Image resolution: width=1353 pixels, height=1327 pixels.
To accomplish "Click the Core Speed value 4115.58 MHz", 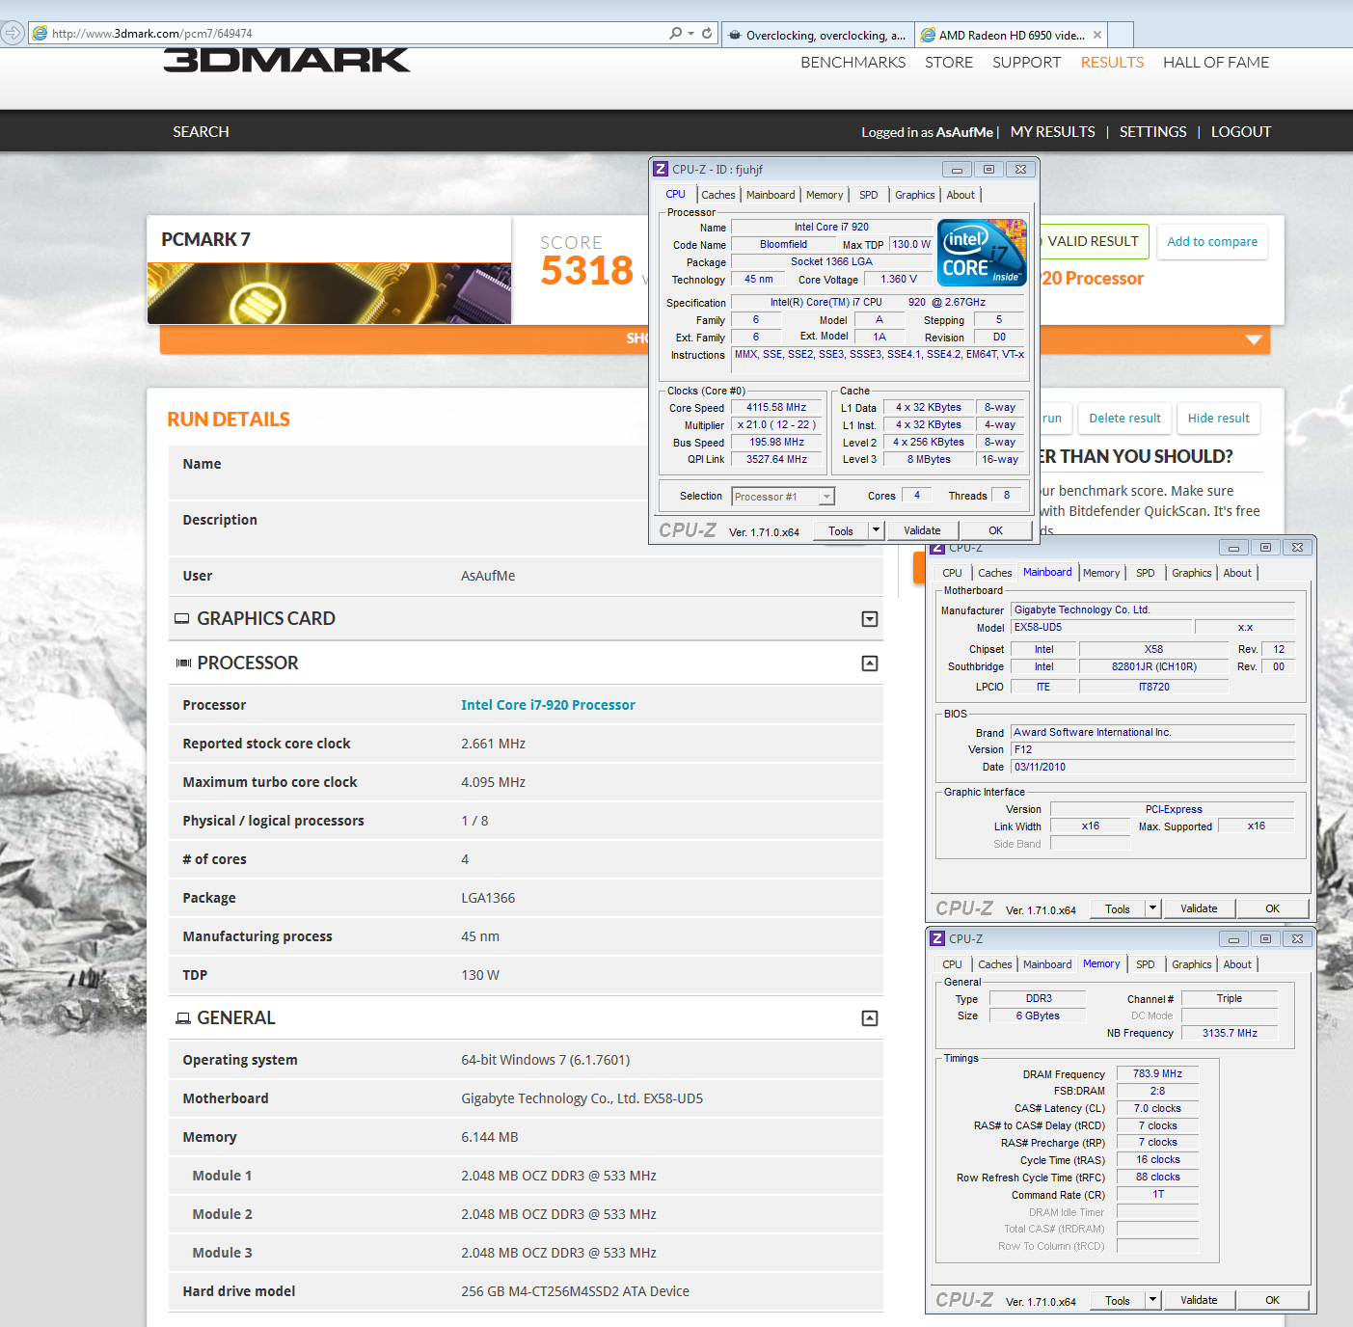I will click(x=776, y=408).
